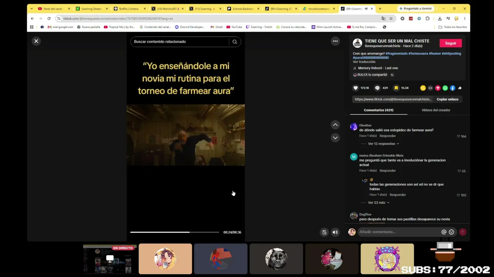Mute the video with speaker icon
The width and height of the screenshot is (494, 277).
click(x=335, y=232)
